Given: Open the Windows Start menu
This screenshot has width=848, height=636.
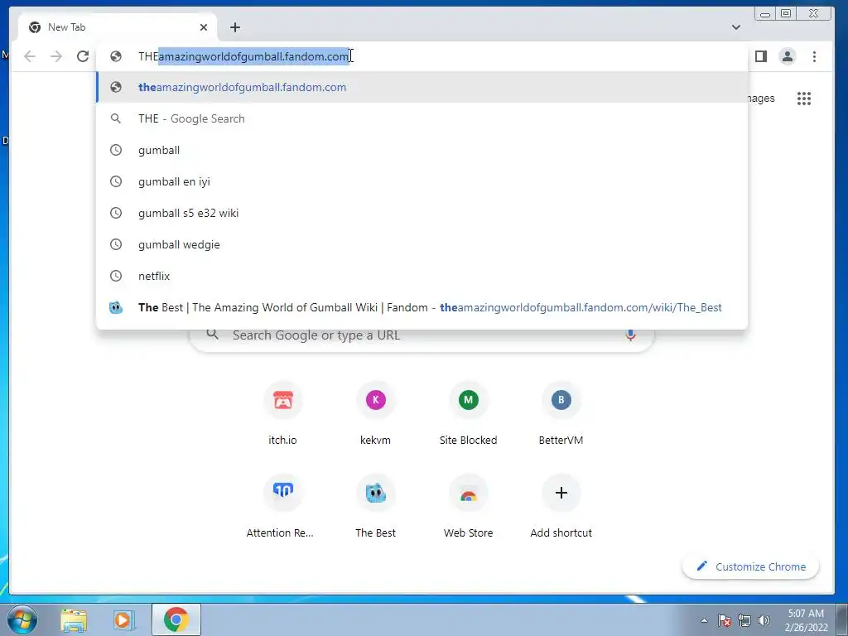Looking at the screenshot, I should [x=22, y=619].
